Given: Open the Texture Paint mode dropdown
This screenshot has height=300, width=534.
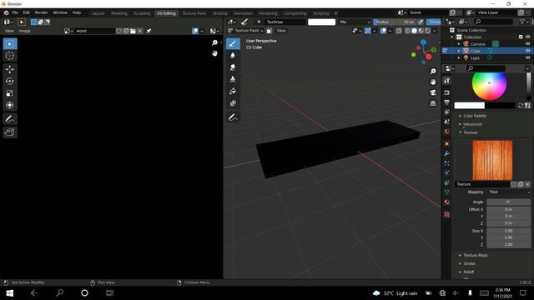Looking at the screenshot, I should [245, 31].
